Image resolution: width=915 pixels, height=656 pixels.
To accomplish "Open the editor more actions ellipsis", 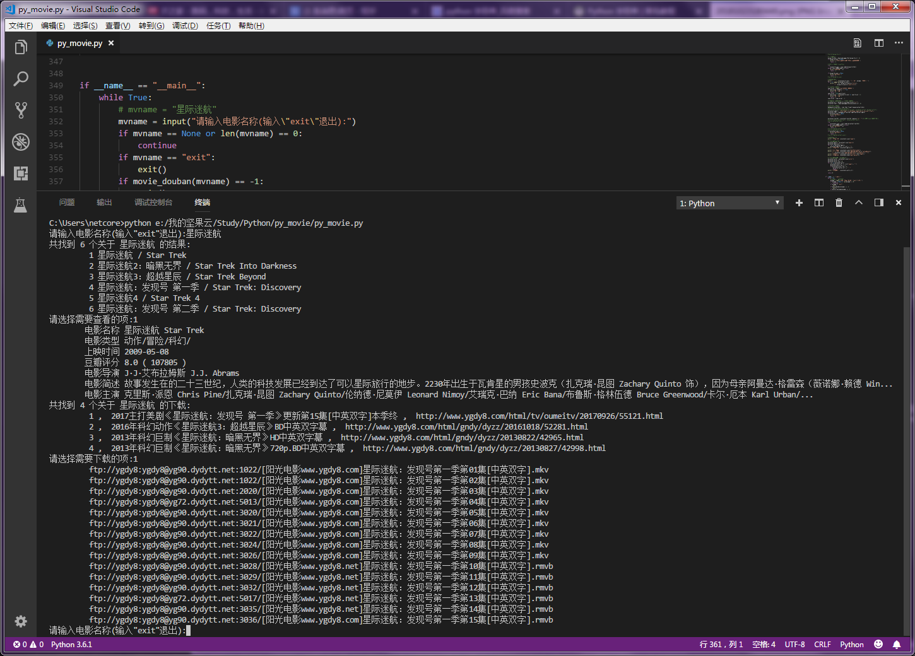I will (899, 43).
